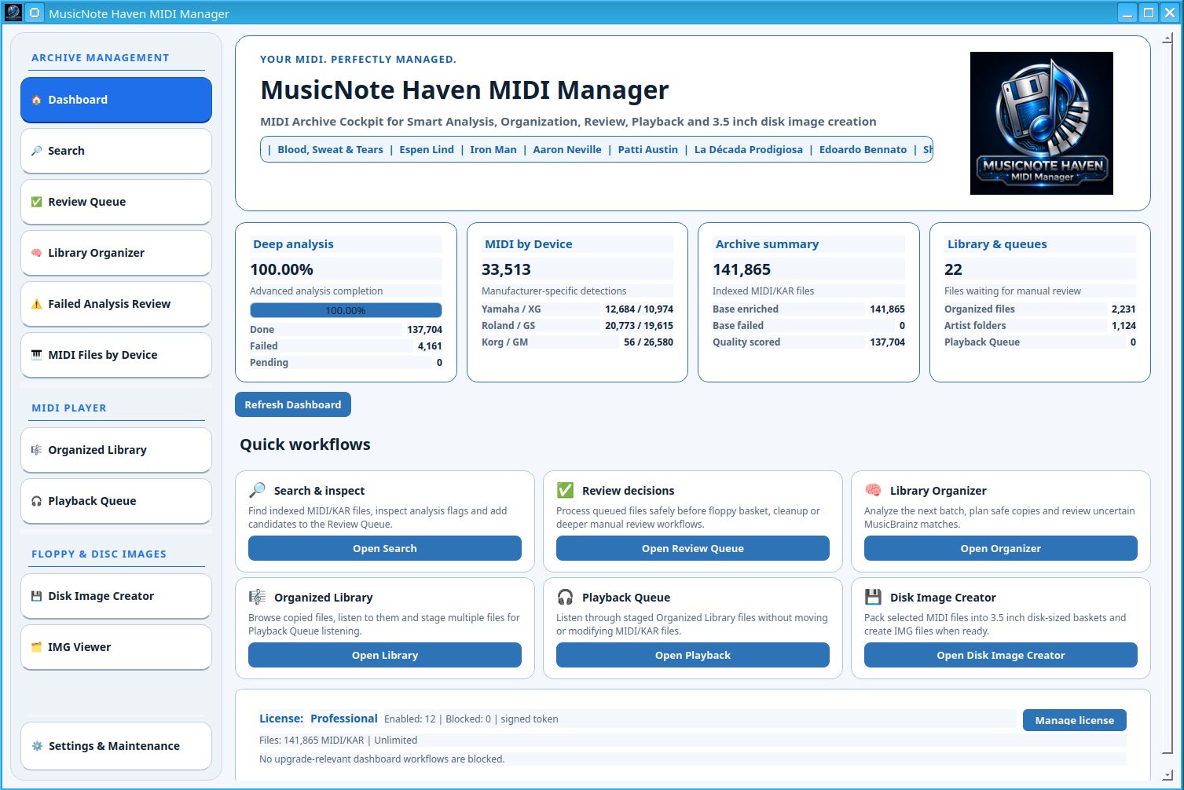Click the MusicNote Haven logo image
The width and height of the screenshot is (1184, 790).
click(1041, 123)
